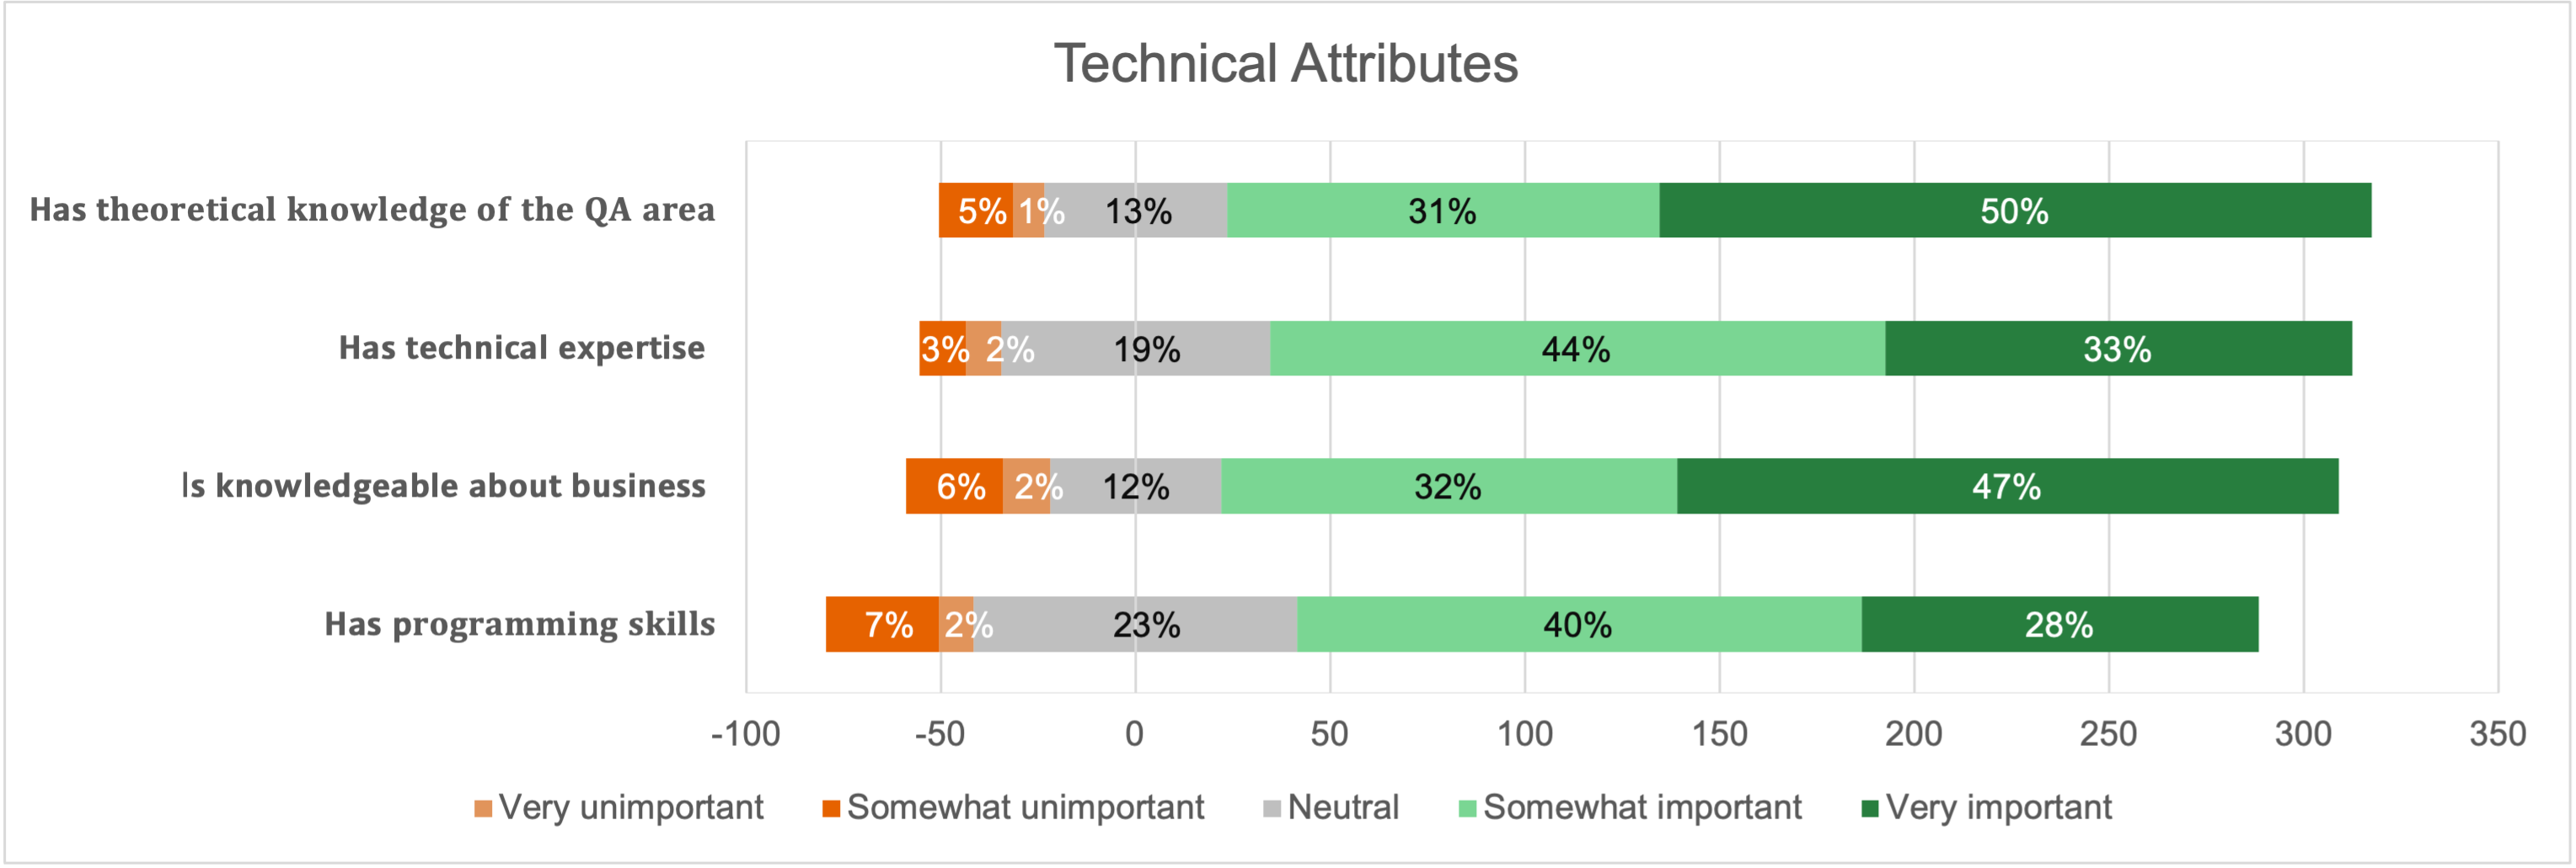Click the -100 value on horizontal axis
The width and height of the screenshot is (2576, 868).
[745, 734]
